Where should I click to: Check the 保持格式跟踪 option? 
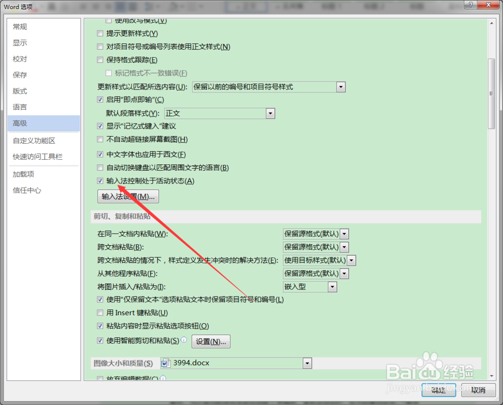click(100, 60)
